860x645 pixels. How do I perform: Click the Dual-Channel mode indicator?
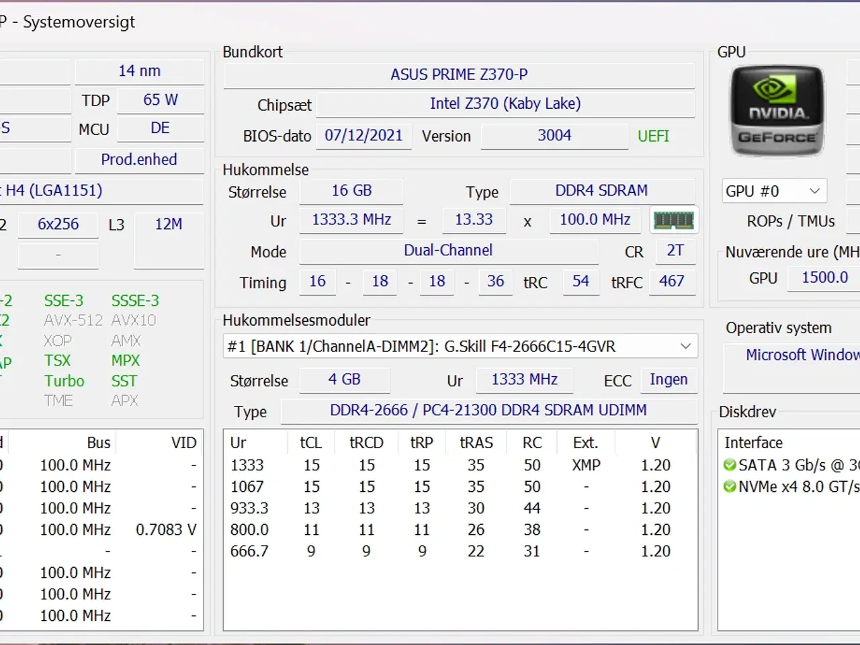click(447, 251)
